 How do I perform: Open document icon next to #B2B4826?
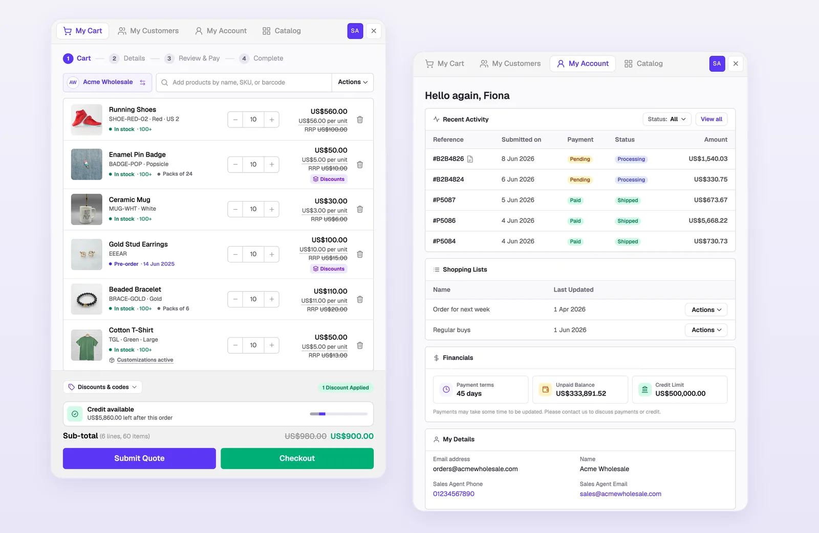(470, 159)
